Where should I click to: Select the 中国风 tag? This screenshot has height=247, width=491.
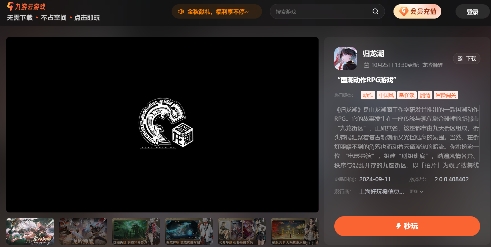pos(386,95)
